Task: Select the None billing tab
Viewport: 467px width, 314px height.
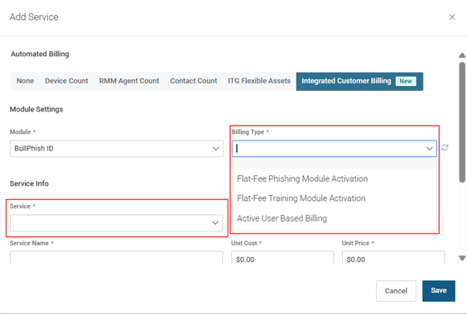Action: click(25, 81)
